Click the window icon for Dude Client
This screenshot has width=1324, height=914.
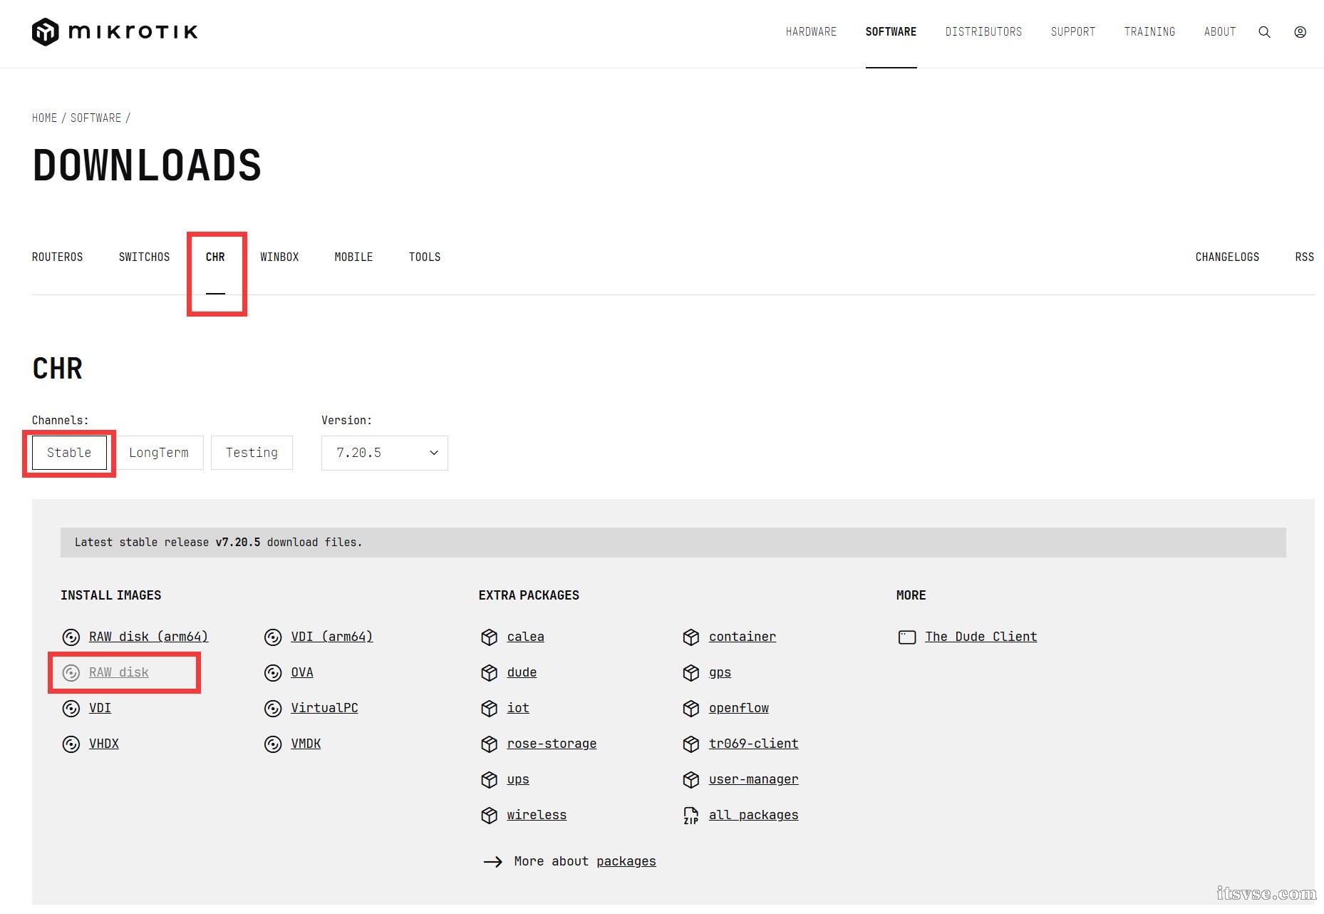coord(906,637)
